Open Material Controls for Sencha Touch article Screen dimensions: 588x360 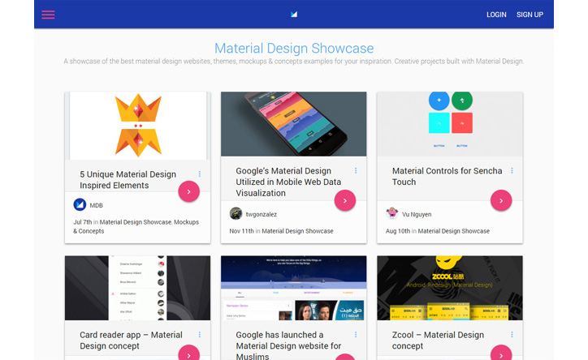[447, 176]
